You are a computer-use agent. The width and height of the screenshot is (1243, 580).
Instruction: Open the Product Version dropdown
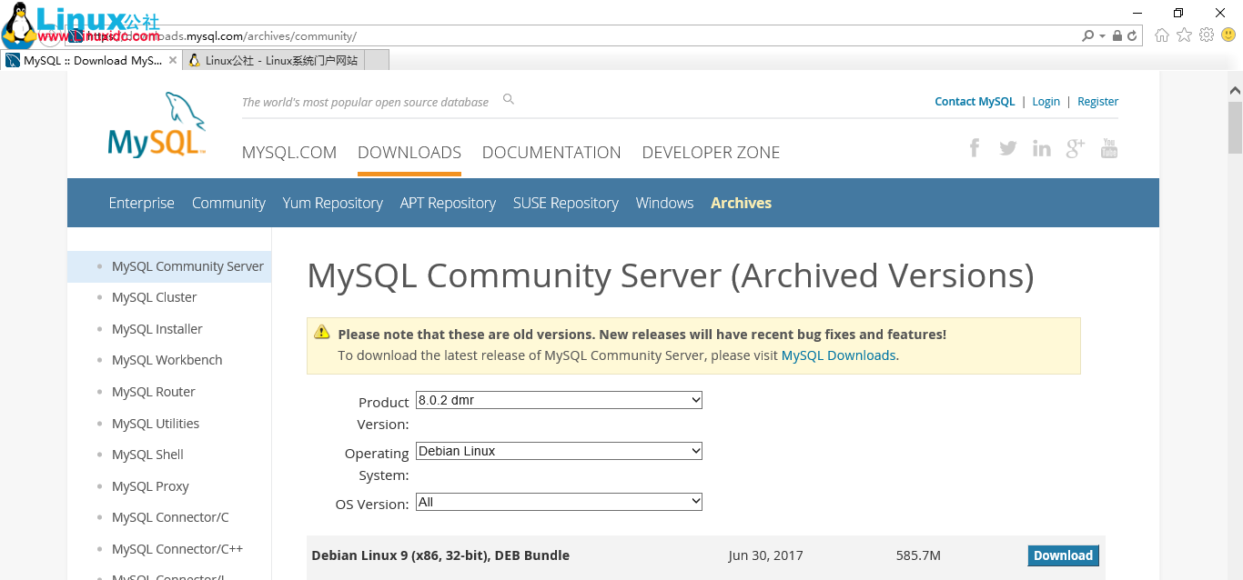[x=558, y=400]
